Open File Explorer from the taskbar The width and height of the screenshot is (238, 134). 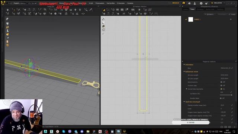coord(88,131)
